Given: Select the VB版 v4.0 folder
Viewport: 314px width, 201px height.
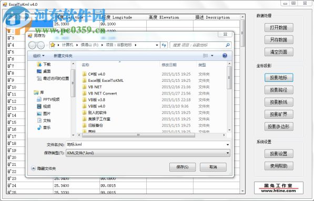Looking at the screenshot, I should [x=94, y=106].
